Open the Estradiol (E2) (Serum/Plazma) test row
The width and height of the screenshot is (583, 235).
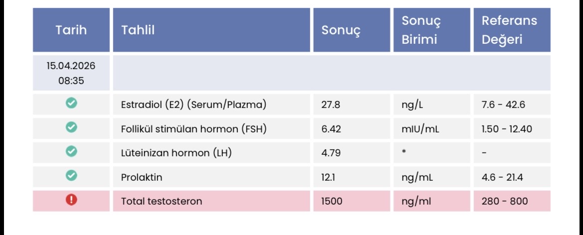click(x=194, y=105)
